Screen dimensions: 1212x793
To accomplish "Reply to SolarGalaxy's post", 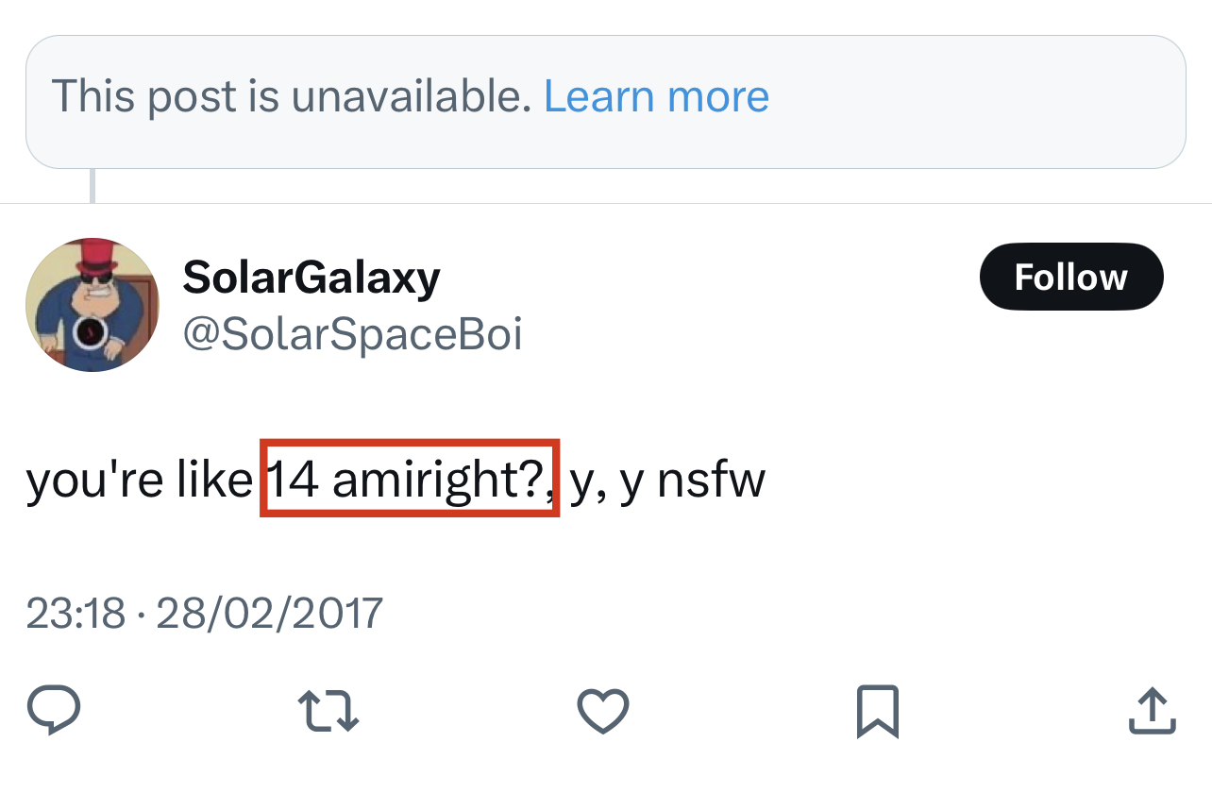I will (x=54, y=710).
